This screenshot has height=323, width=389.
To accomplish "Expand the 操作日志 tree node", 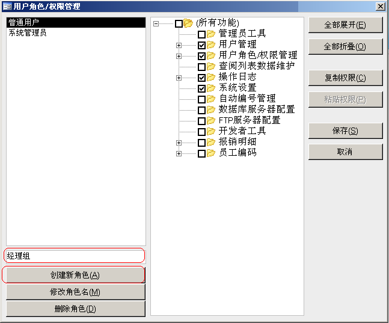I will (179, 78).
